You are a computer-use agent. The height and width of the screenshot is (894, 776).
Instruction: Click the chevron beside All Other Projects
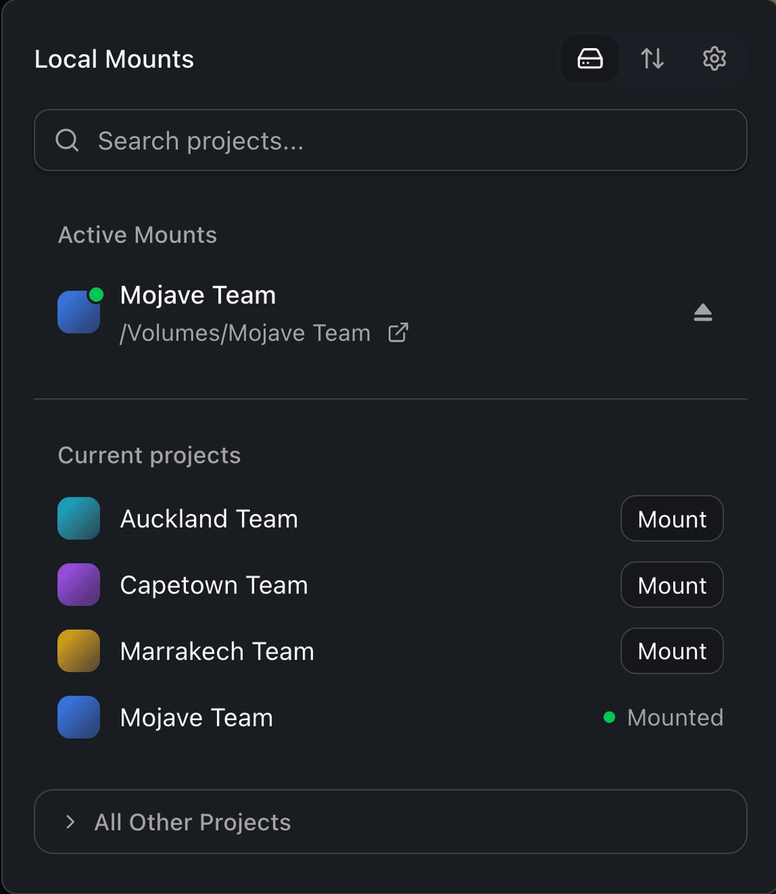click(x=70, y=821)
